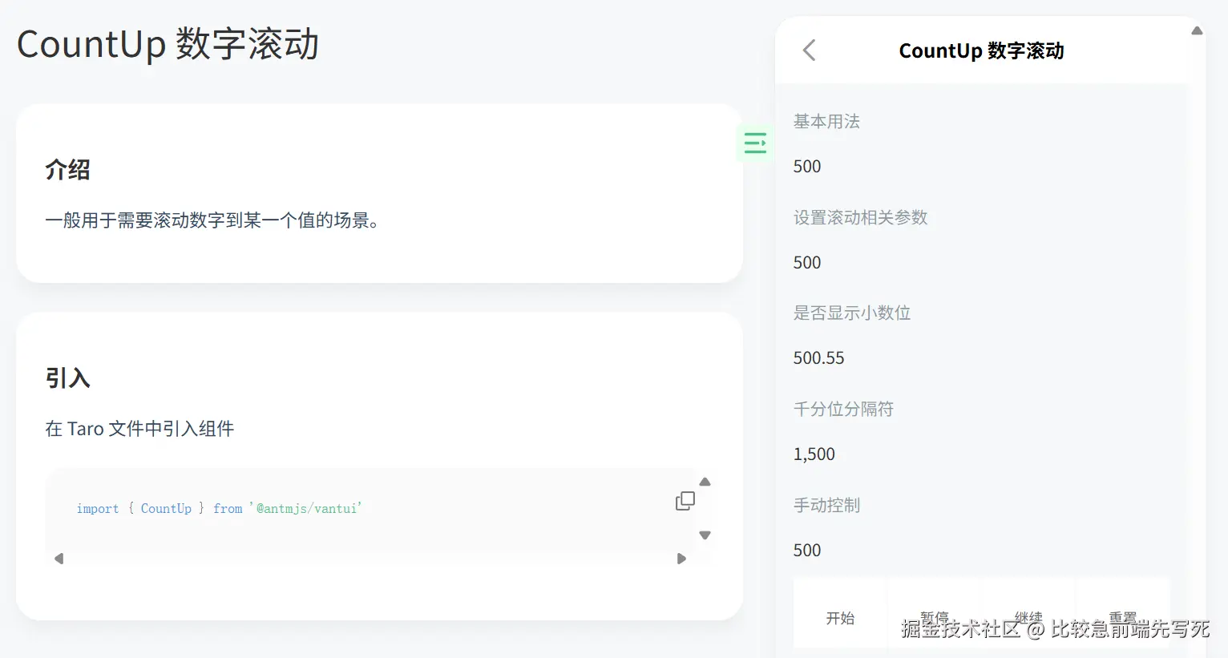Click the 500 value under 设置滚动相关参数
The height and width of the screenshot is (658, 1228).
pyautogui.click(x=807, y=262)
